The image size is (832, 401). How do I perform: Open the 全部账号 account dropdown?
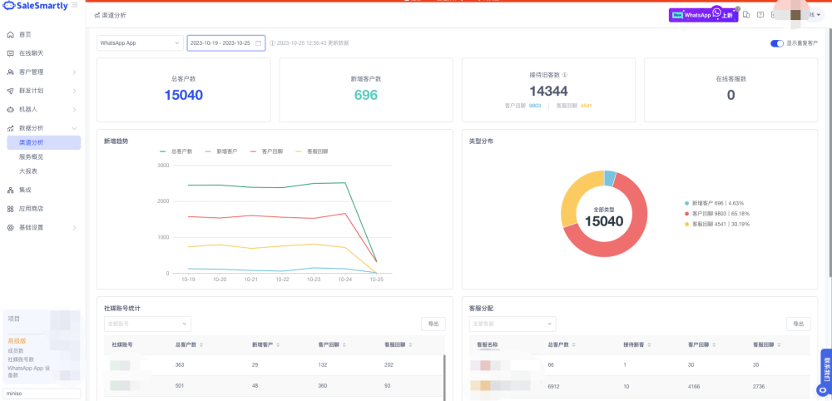[147, 324]
